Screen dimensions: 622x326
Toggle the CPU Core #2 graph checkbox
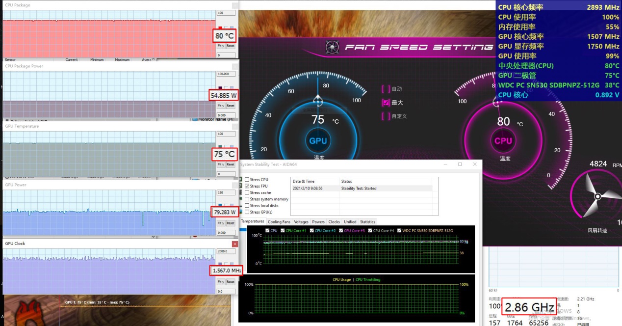(311, 230)
